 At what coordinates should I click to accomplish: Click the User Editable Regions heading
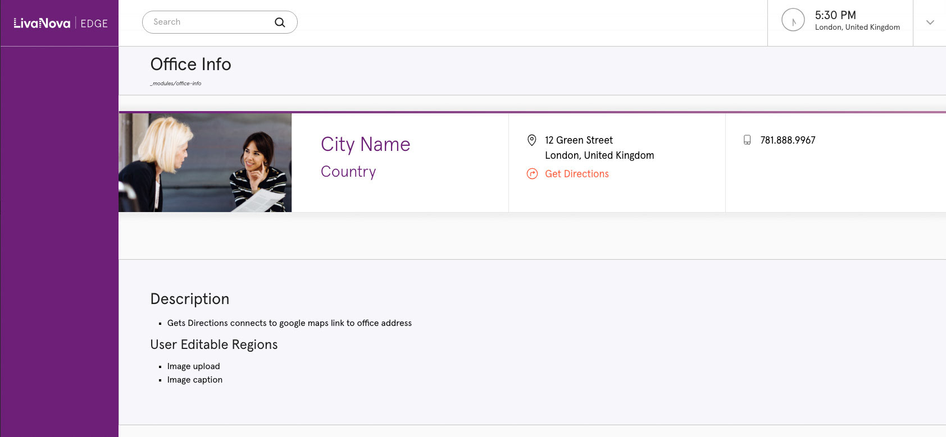(214, 344)
